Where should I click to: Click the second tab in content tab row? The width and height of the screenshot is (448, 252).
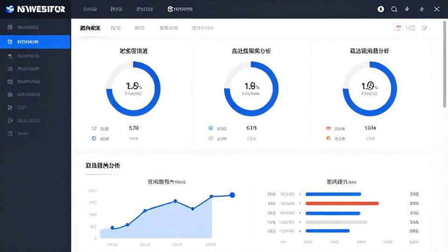point(116,28)
